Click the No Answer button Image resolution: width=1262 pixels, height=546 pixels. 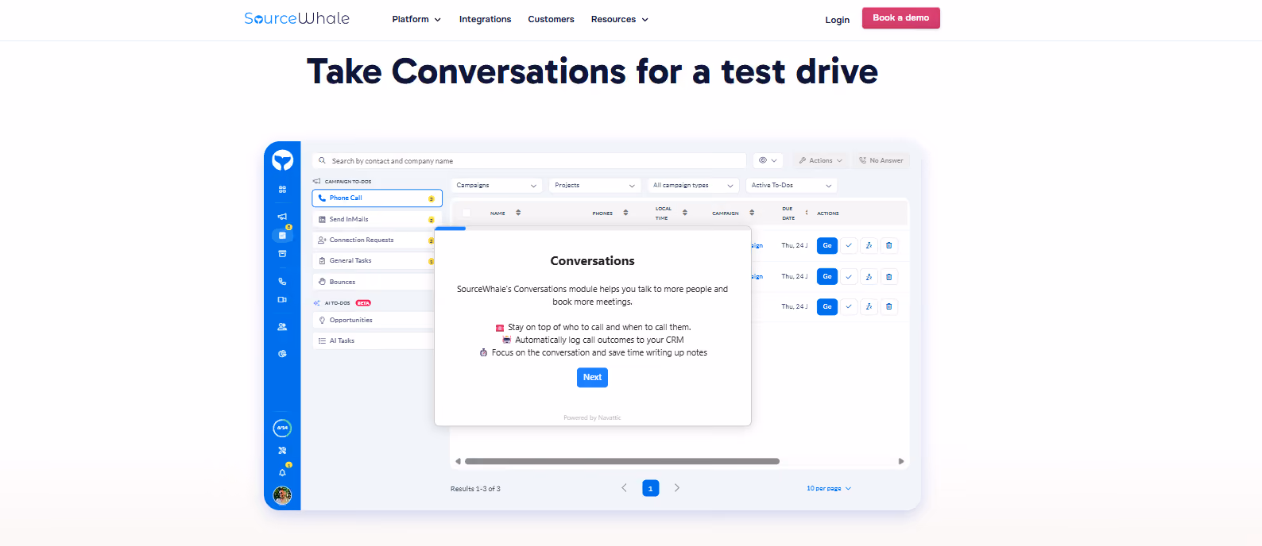(x=881, y=160)
